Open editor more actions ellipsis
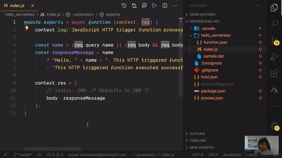Viewport: 282px width, 158px height. [x=175, y=6]
